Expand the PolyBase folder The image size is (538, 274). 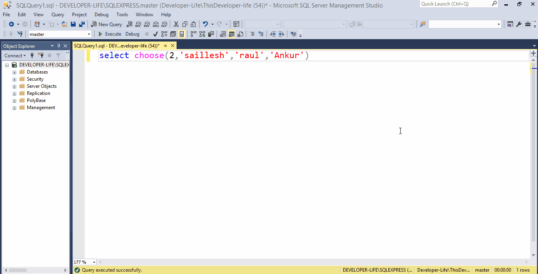click(x=14, y=101)
